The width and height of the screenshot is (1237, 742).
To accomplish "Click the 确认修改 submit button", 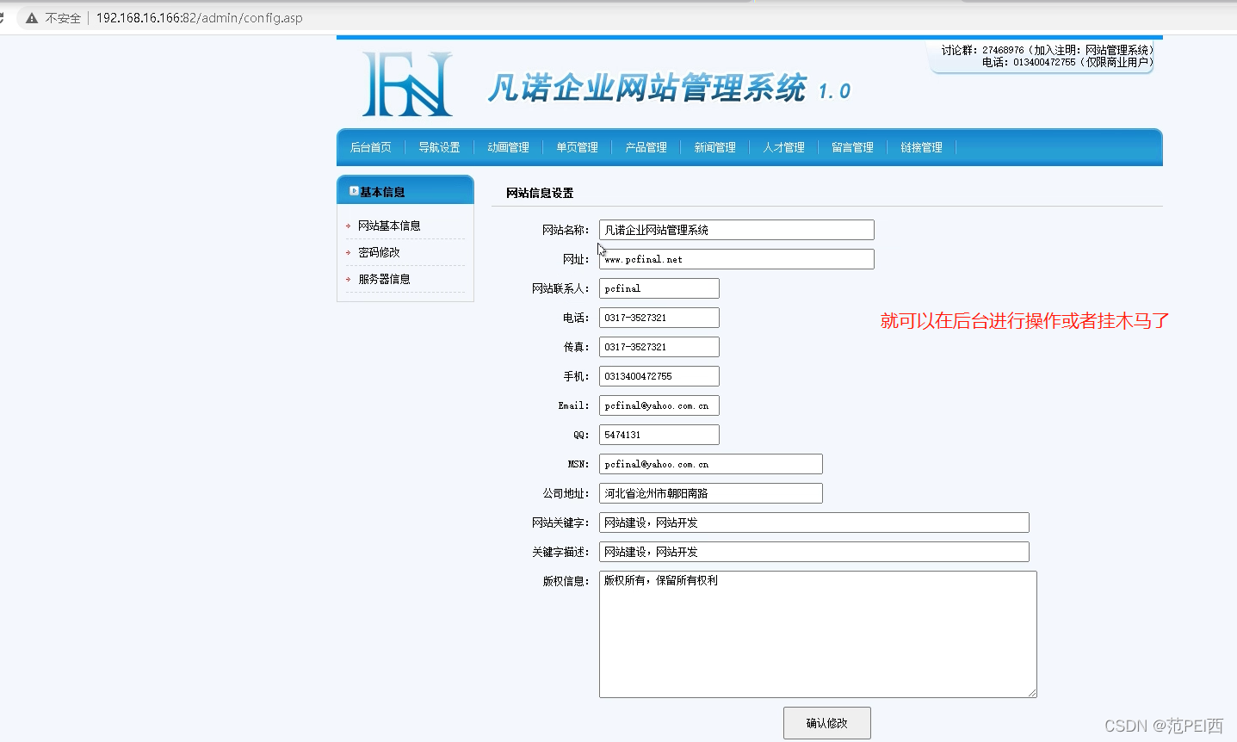I will (x=827, y=723).
